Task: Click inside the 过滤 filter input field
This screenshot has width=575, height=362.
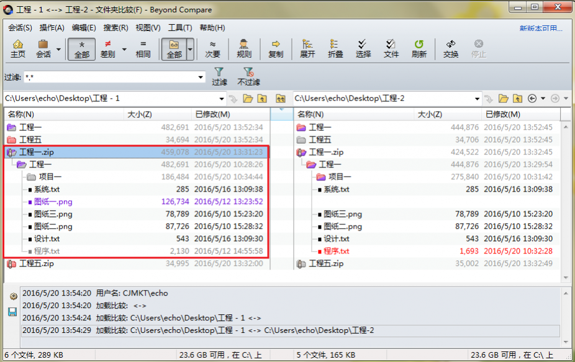Action: [112, 77]
